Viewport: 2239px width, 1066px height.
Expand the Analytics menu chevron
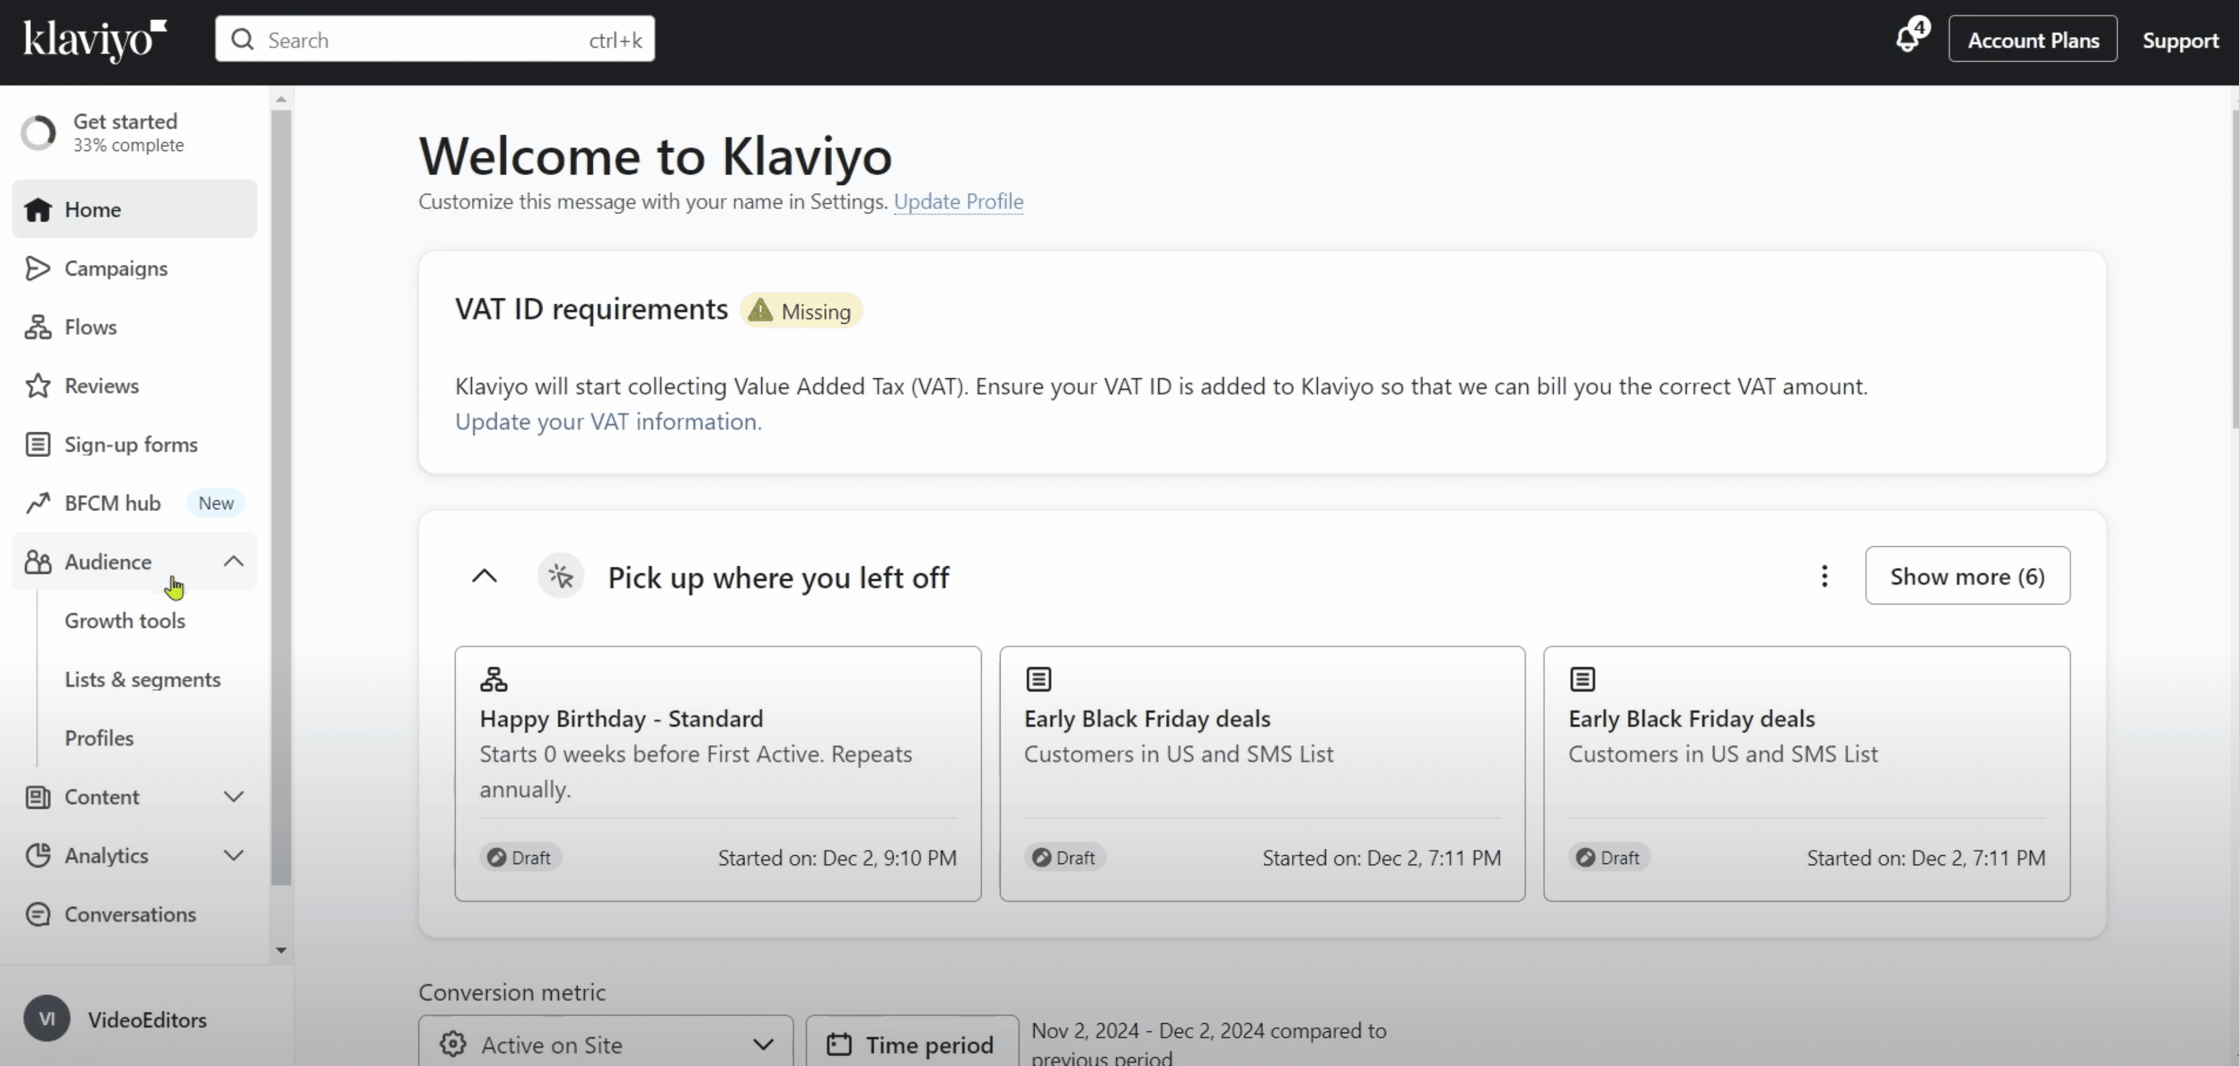pos(233,856)
